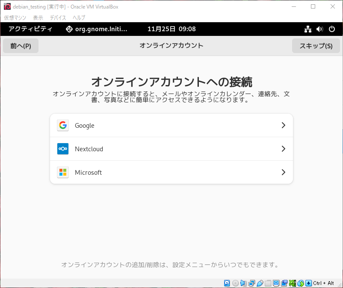
Task: Open the デバイス menu
Action: coord(58,18)
